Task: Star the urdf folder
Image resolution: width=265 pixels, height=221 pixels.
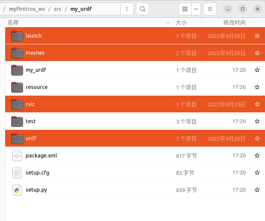Action: tap(257, 138)
